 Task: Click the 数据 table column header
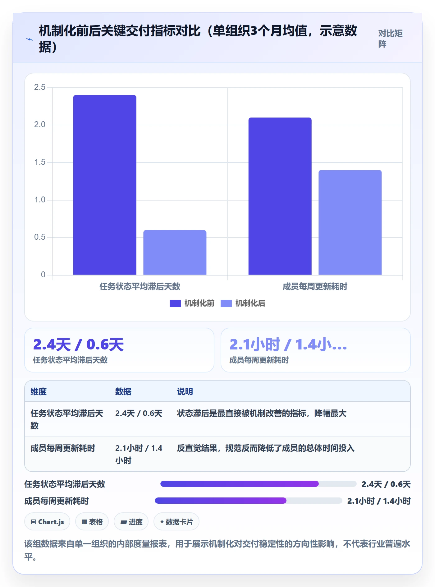point(123,391)
